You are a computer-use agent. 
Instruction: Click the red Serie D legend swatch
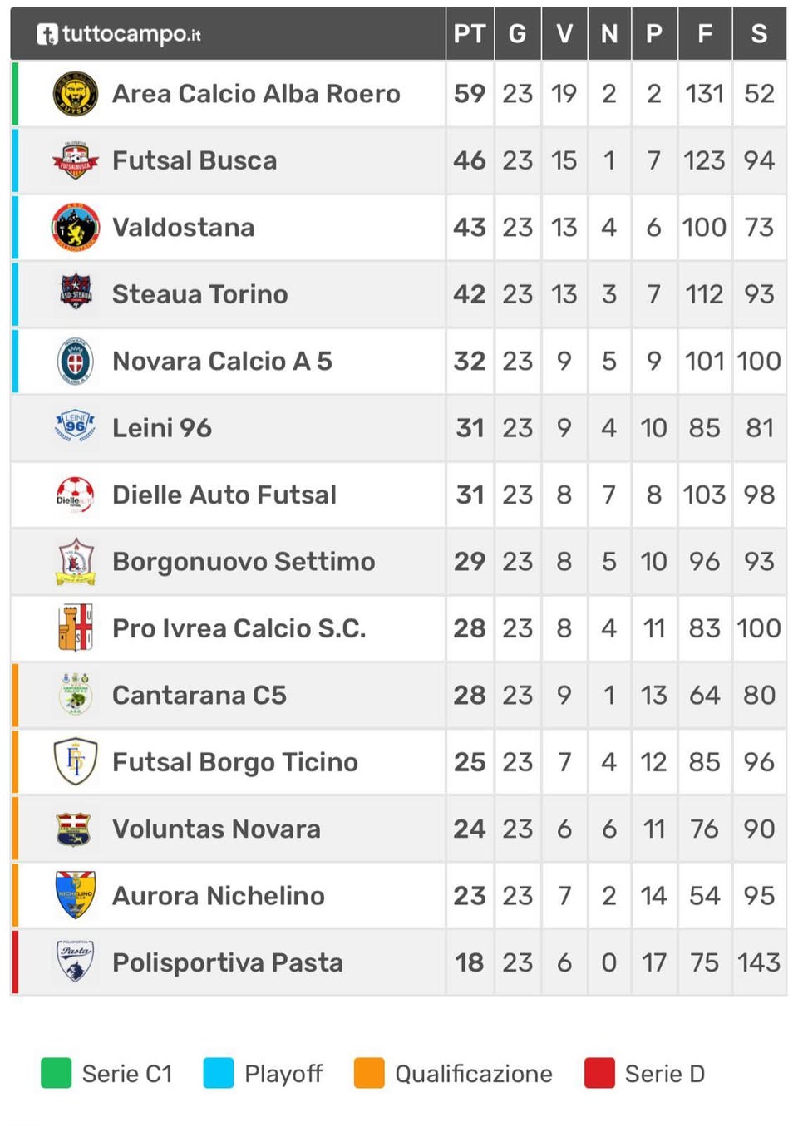click(599, 1073)
